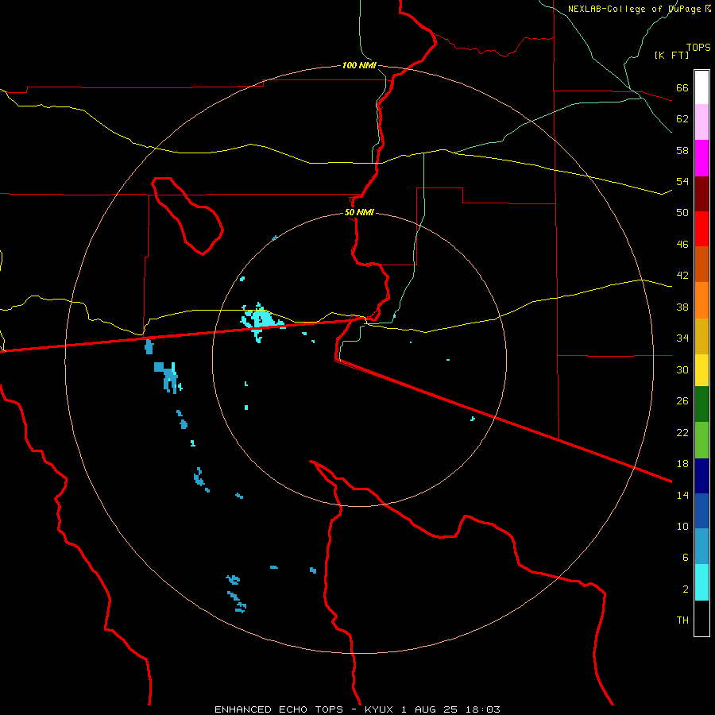715x715 pixels.
Task: Select the 46 legend value
Action: (x=682, y=244)
